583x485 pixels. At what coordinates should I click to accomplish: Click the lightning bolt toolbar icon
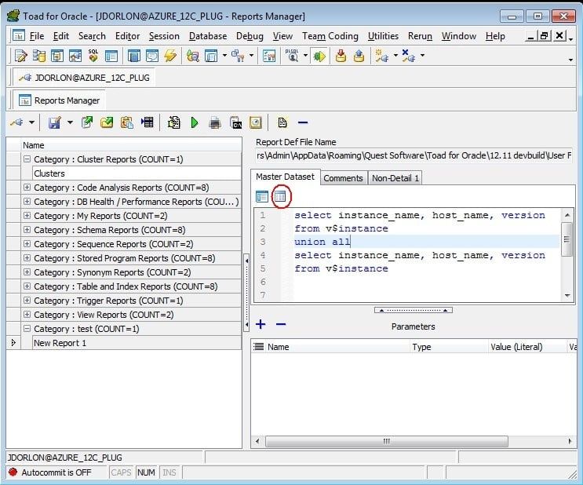170,57
